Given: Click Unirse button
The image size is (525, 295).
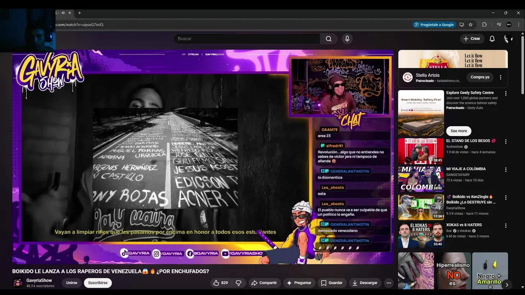Looking at the screenshot, I should 72,283.
